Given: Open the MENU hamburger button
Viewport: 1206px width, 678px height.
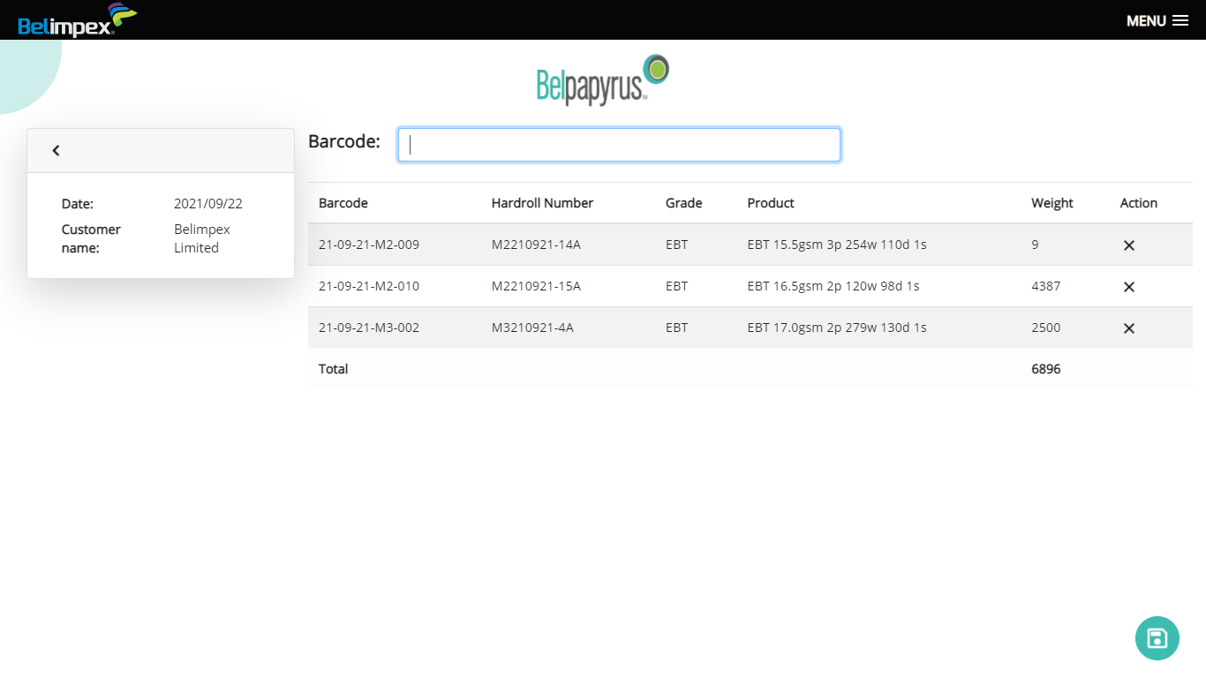Looking at the screenshot, I should pyautogui.click(x=1157, y=20).
